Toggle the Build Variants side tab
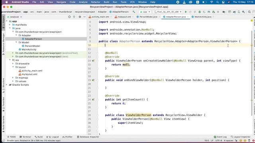 (x=4, y=124)
